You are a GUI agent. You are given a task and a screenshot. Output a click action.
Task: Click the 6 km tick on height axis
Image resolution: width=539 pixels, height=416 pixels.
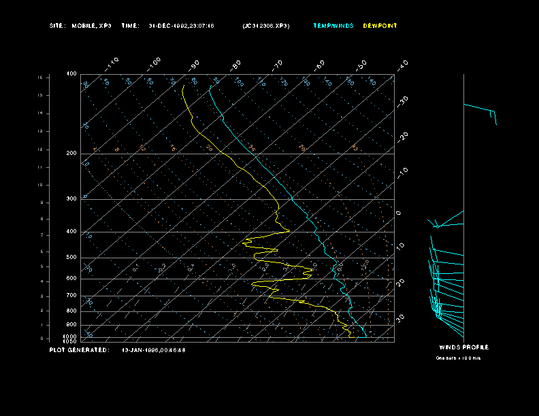click(42, 252)
